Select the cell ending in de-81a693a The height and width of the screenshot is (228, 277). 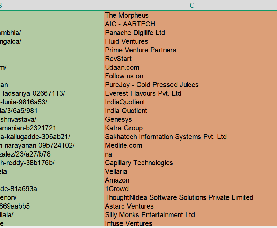52,189
